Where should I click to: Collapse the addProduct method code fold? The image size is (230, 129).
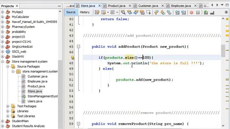79,47
